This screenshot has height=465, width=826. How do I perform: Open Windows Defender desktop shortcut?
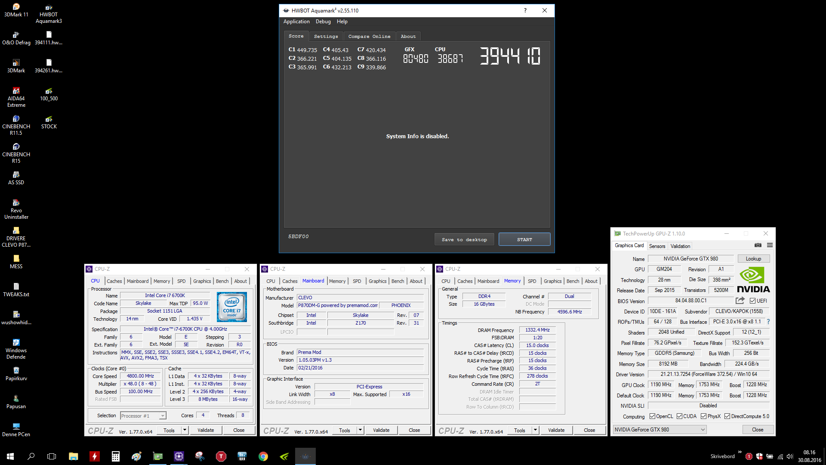(16, 349)
